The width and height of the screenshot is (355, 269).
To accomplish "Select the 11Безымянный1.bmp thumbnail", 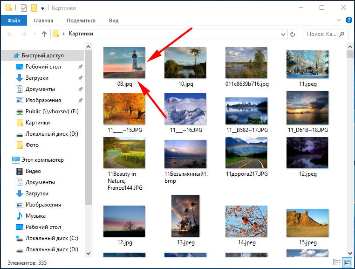I will point(185,154).
